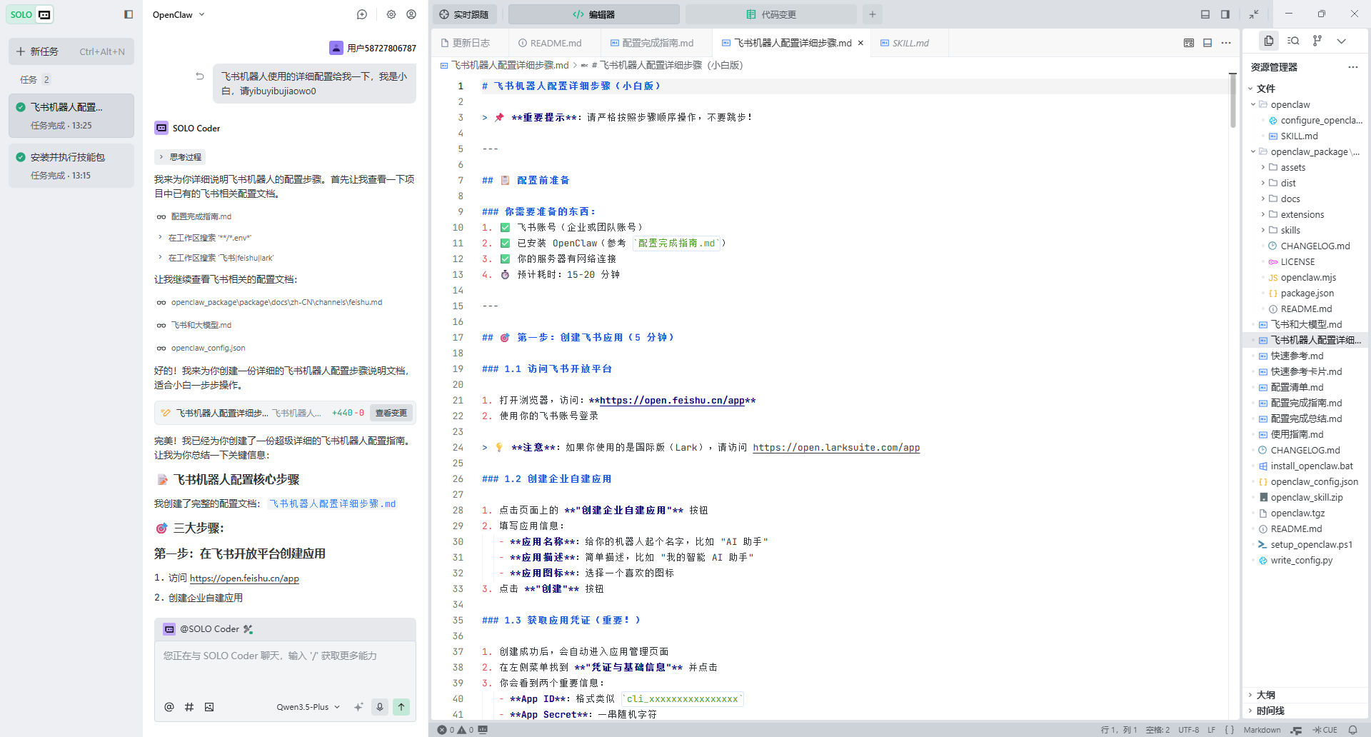
Task: Click the new chat icon beside OpenClaw
Action: click(362, 14)
